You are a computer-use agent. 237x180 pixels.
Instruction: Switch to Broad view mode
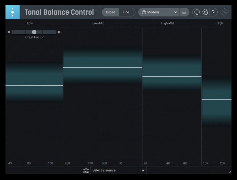(110, 12)
